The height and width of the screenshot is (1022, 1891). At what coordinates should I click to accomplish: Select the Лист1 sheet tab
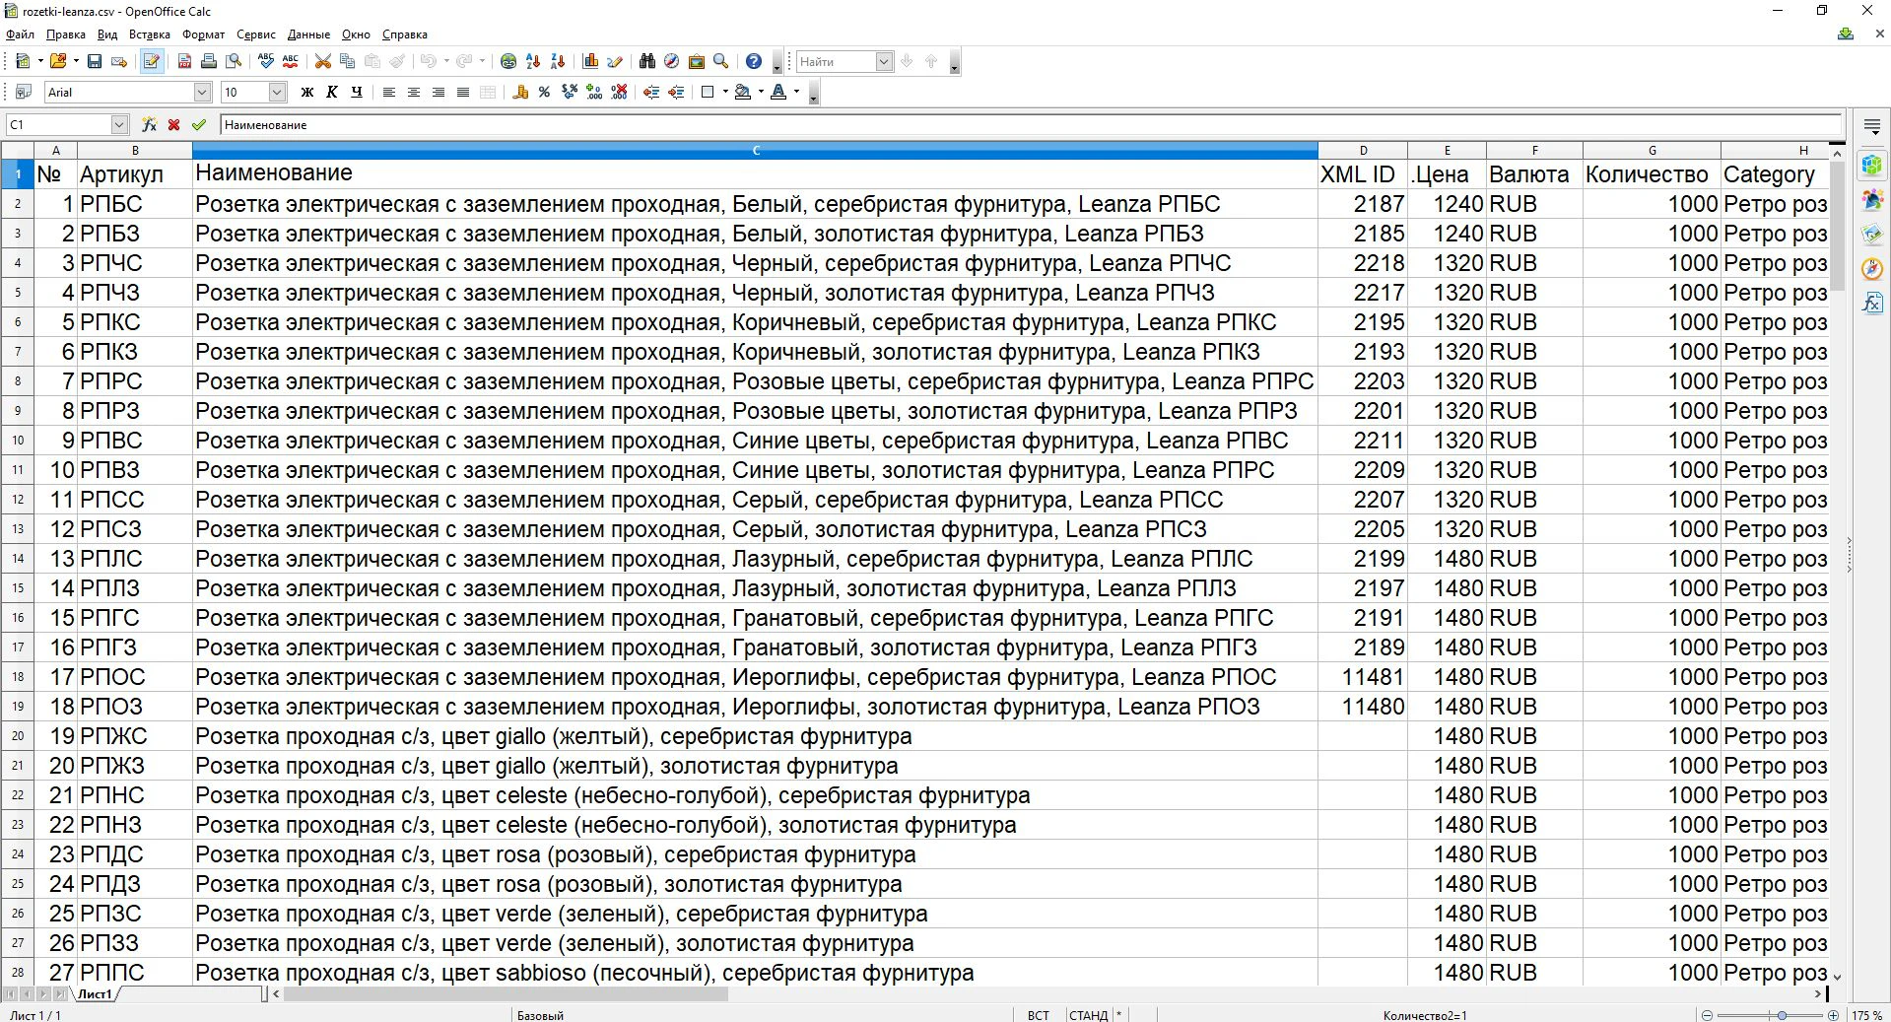(95, 994)
